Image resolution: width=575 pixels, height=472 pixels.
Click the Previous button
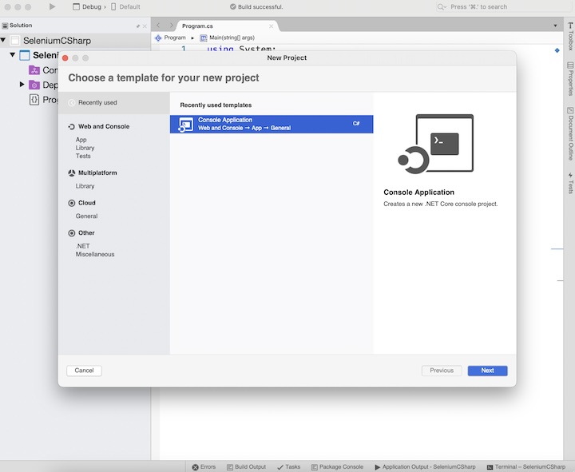point(442,371)
